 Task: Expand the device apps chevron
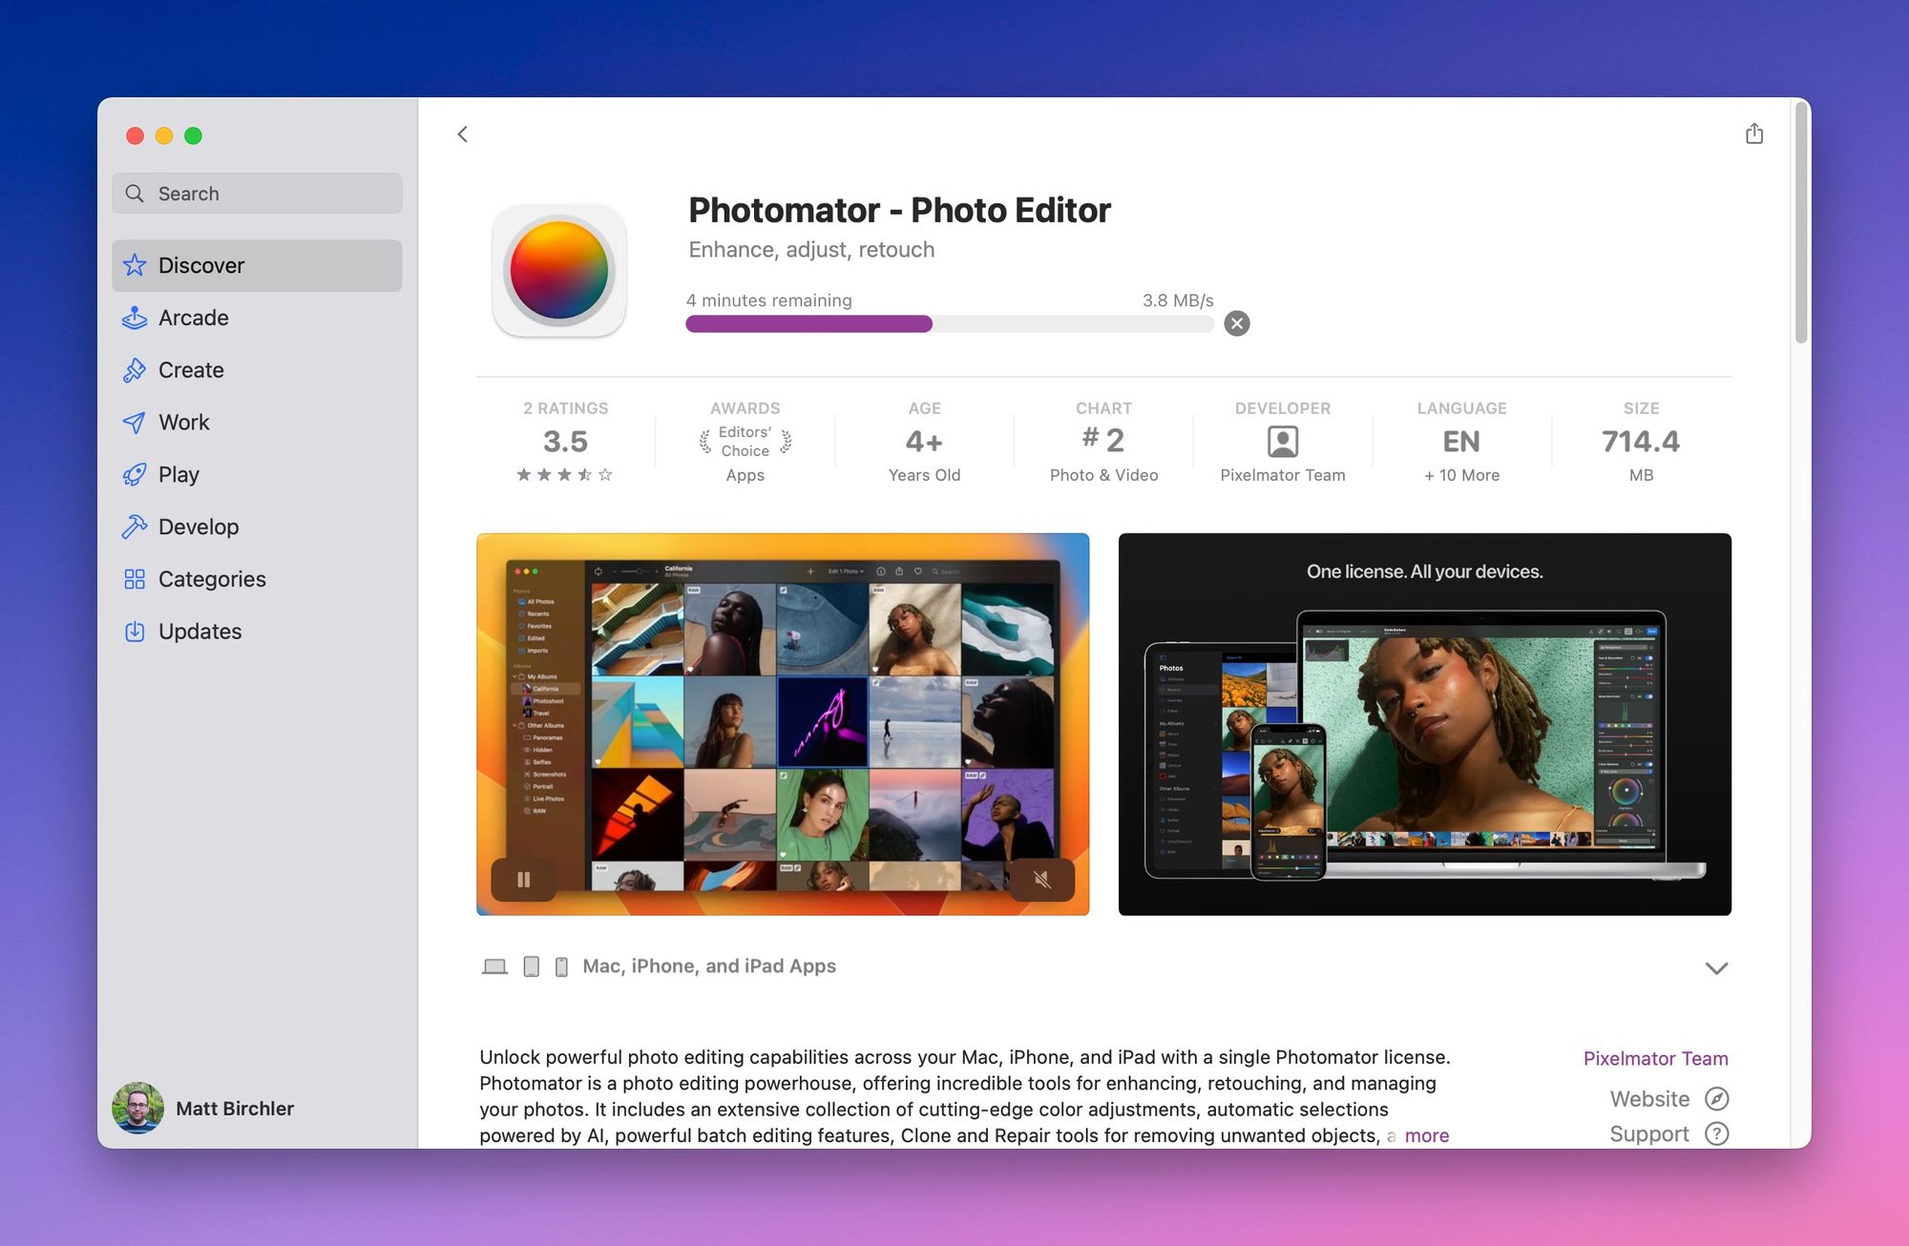[1716, 968]
